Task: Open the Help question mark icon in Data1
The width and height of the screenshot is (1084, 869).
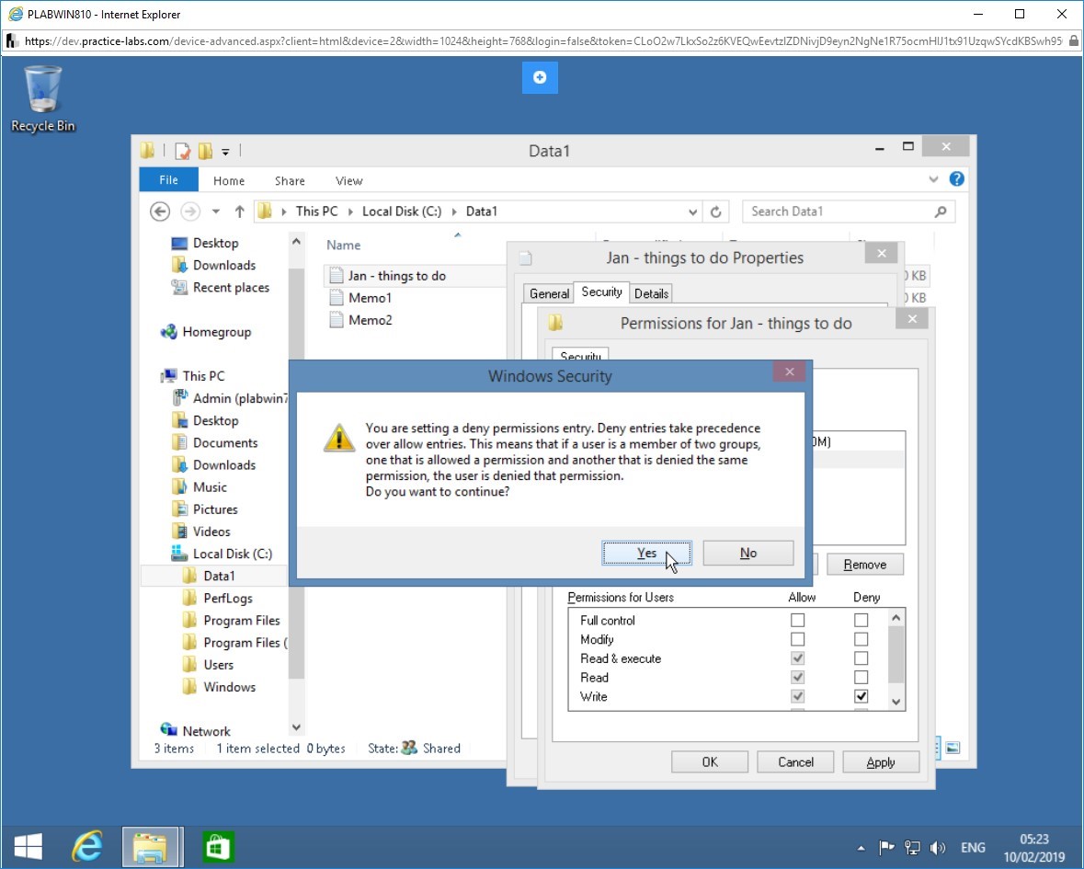Action: (957, 179)
